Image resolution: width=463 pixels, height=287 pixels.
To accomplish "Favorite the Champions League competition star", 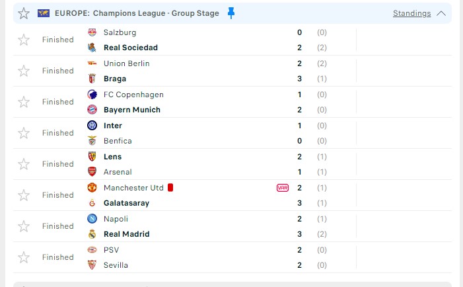I will coord(24,13).
